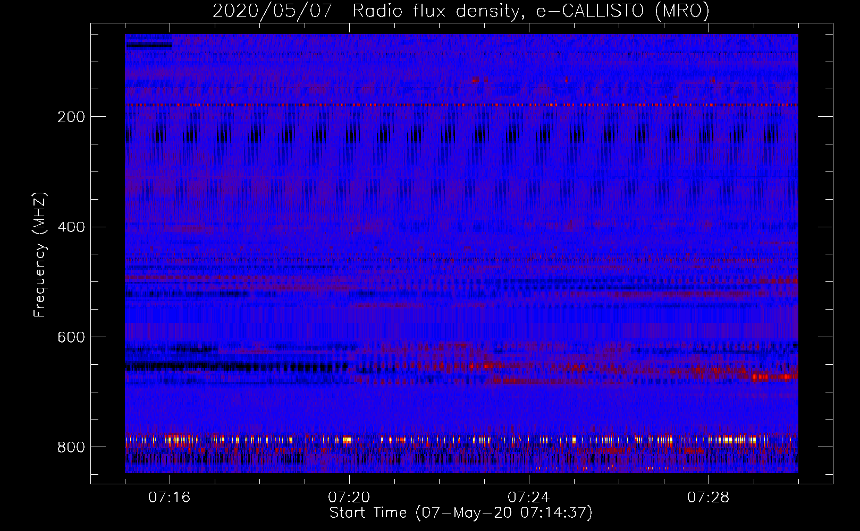Click the plot title text
The image size is (860, 531).
click(x=461, y=11)
